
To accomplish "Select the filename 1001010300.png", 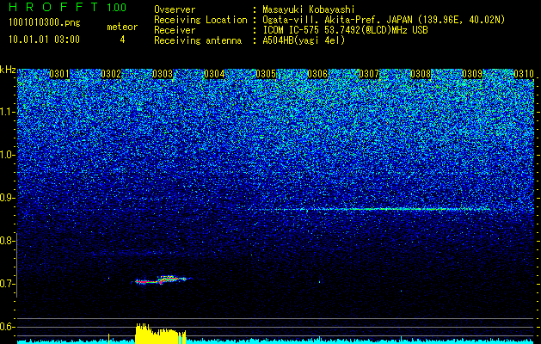I will point(45,23).
